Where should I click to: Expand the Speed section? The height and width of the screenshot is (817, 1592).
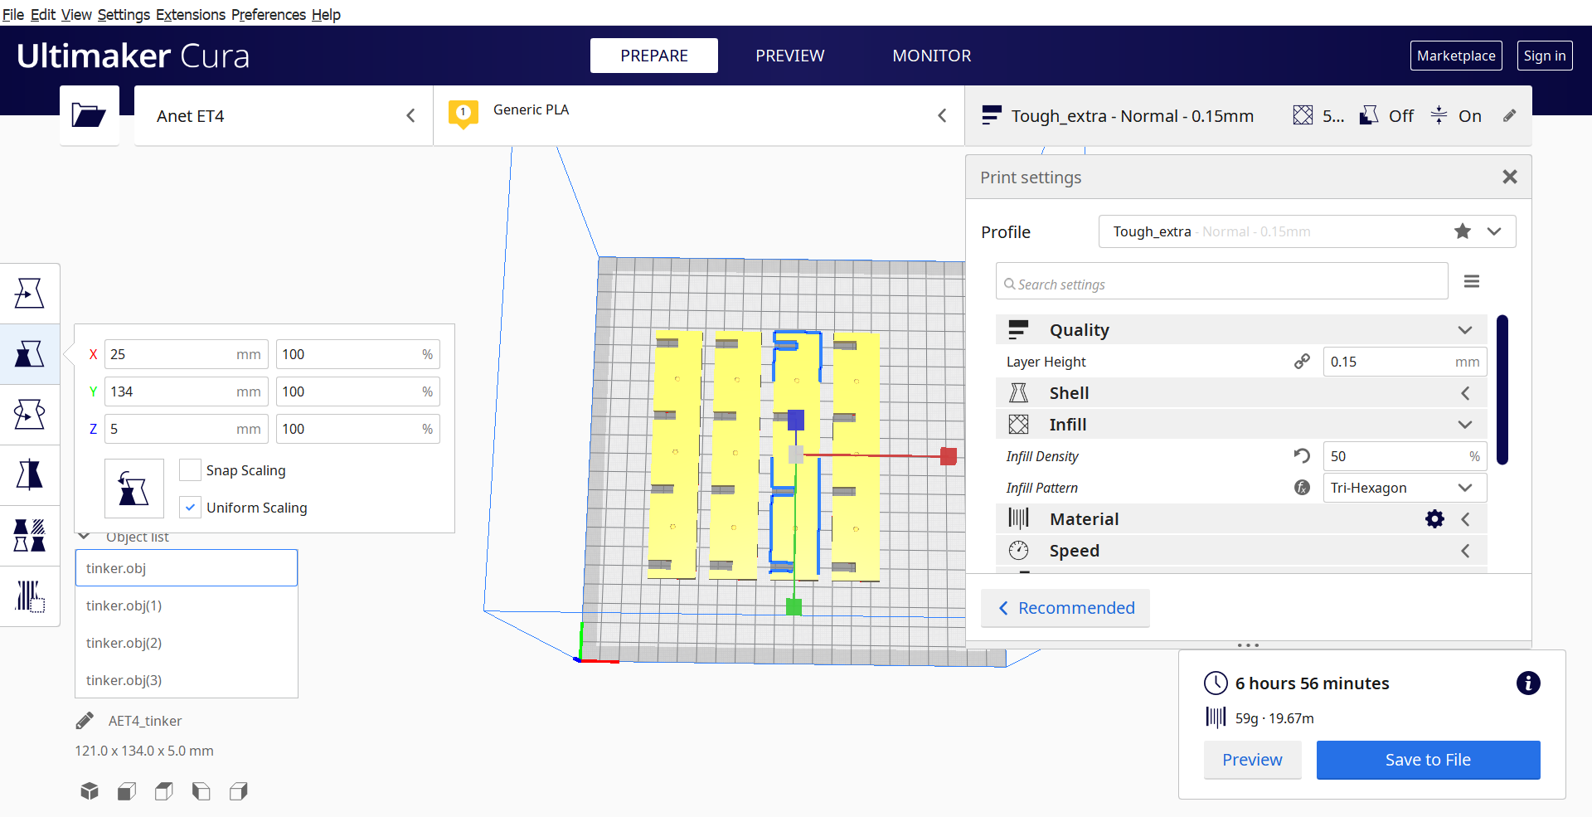pos(1240,551)
